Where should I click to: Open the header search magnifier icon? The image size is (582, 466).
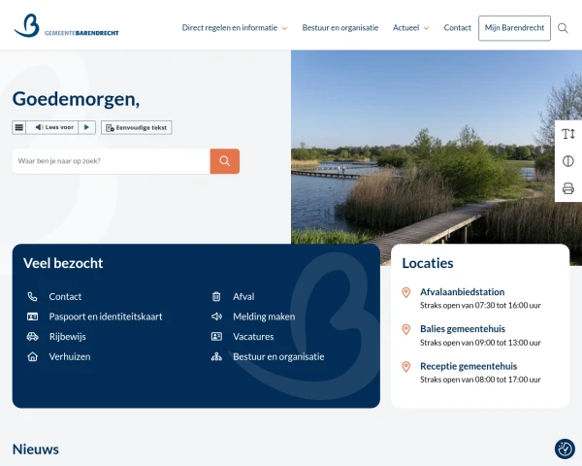click(563, 28)
